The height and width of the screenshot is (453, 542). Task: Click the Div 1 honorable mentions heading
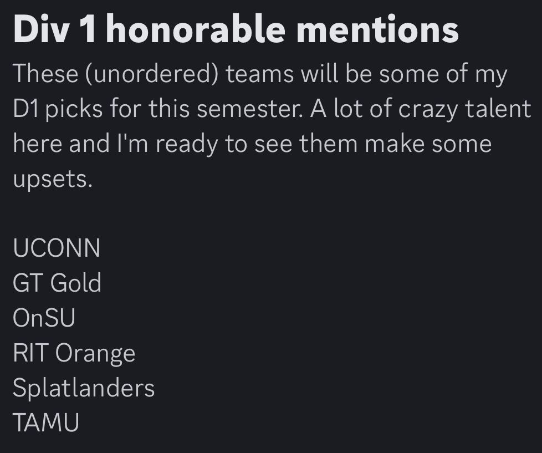(236, 30)
